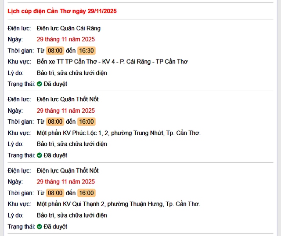Click the area text Bến xe TT TP Cần Thơ

[x=112, y=62]
